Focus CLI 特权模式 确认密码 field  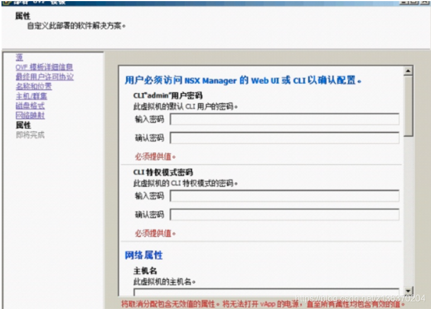tap(284, 214)
